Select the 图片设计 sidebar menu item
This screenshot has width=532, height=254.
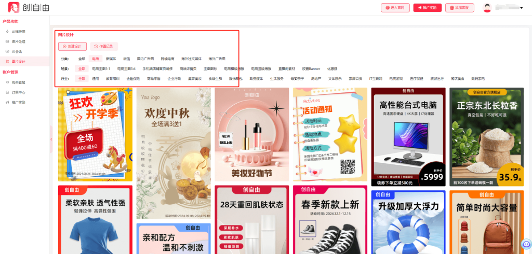[x=18, y=62]
